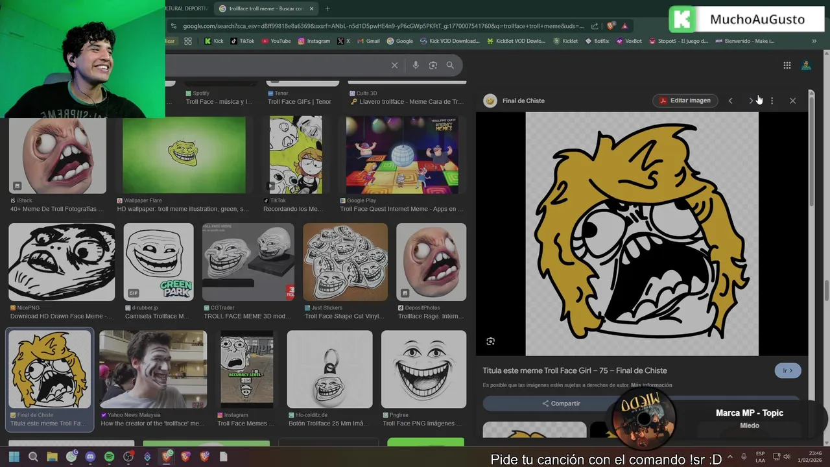Click the preview panel vertical scrollbar

tap(811, 150)
